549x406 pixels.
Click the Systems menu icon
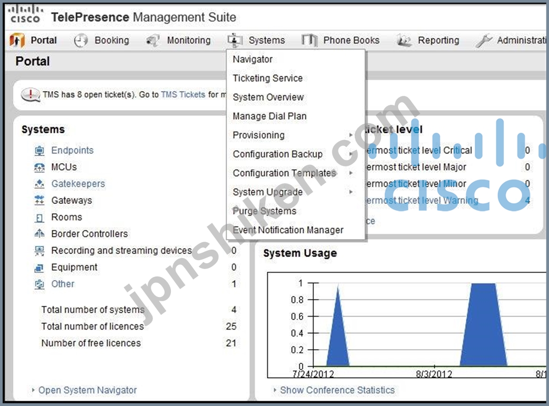235,41
